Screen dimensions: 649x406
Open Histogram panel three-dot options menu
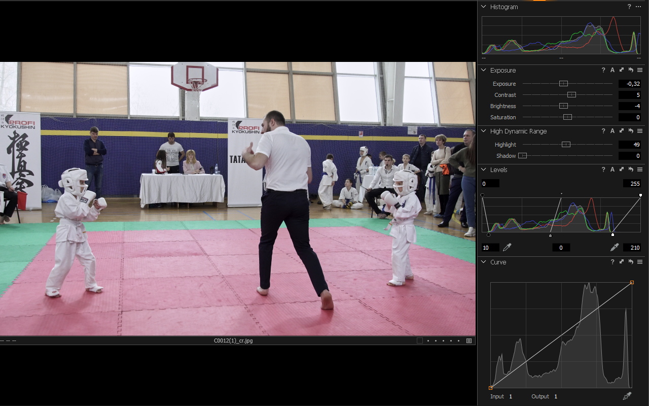[x=638, y=7]
